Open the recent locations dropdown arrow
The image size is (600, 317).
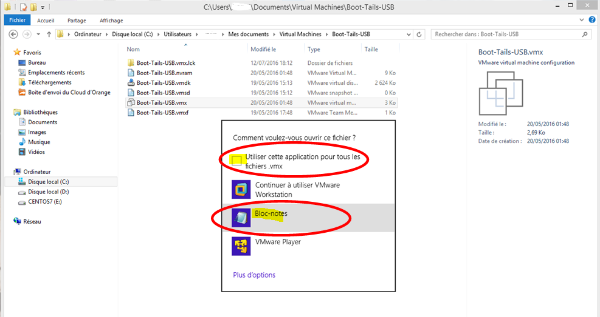pyautogui.click(x=38, y=35)
